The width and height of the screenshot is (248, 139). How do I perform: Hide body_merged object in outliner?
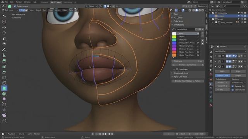pos(242,22)
